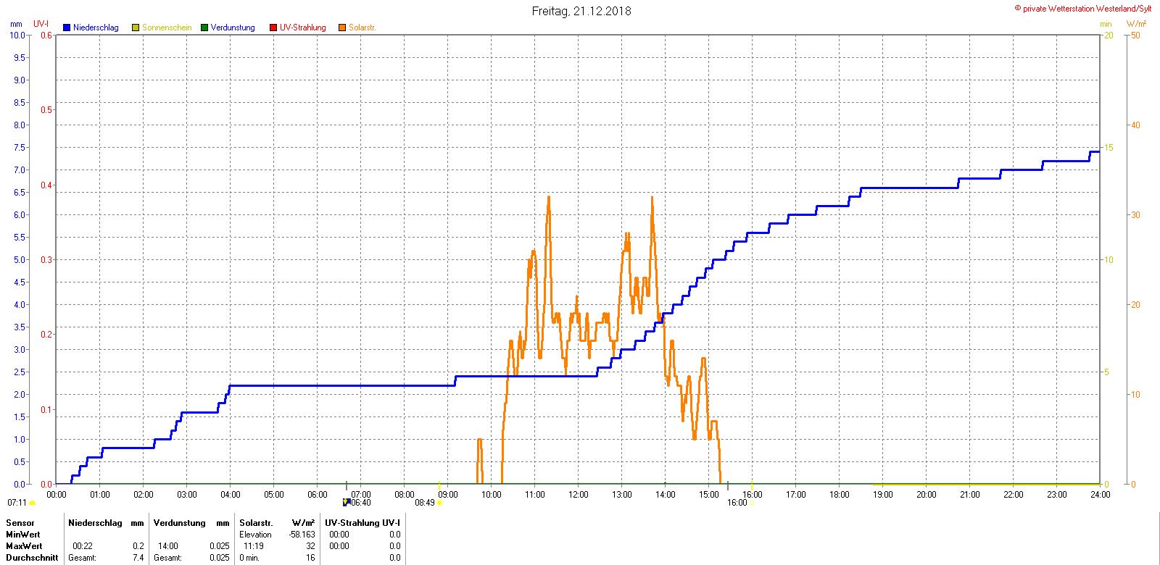Select the "Sonnenschein" legend label
This screenshot has height=565, width=1160.
tap(167, 28)
